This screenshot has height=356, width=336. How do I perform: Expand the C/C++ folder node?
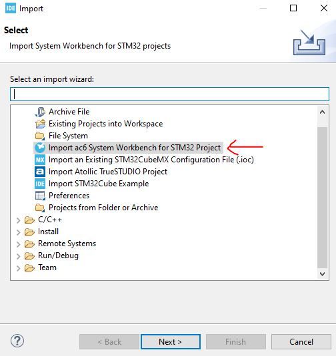(19, 220)
